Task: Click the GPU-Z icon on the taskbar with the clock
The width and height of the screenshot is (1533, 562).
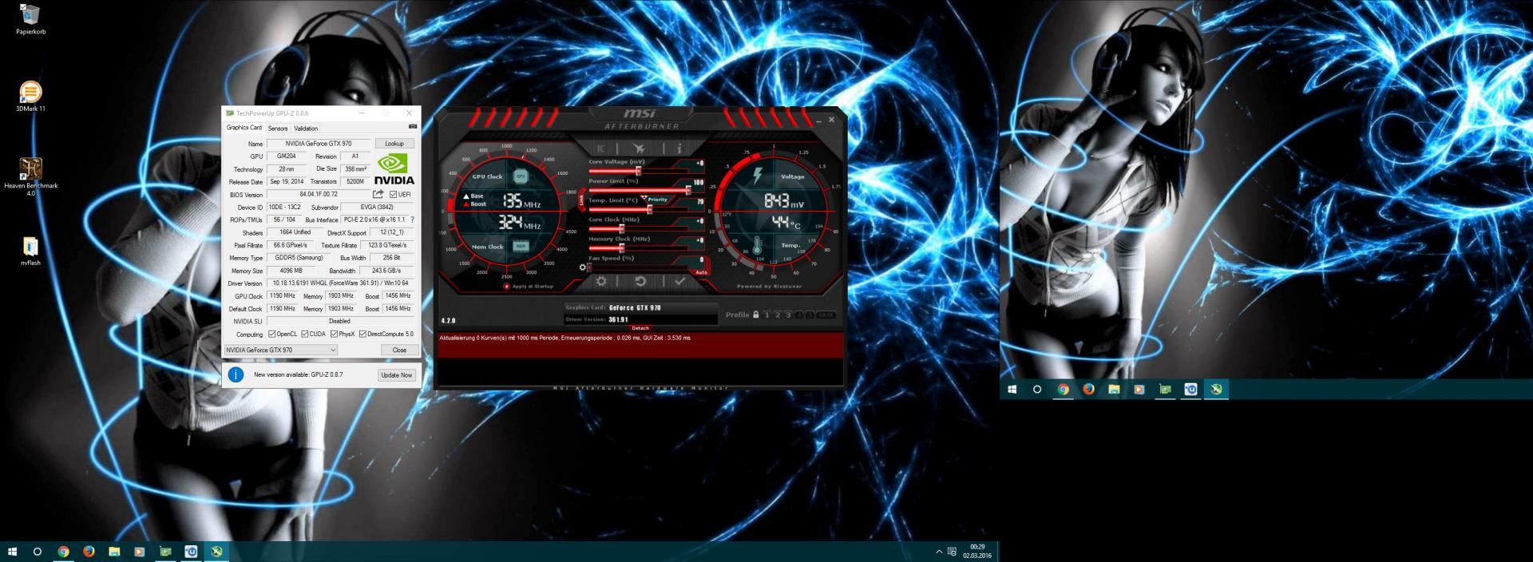Action: pos(165,552)
